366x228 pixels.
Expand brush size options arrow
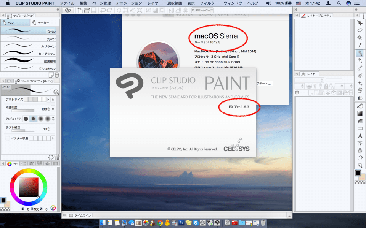[48, 100]
